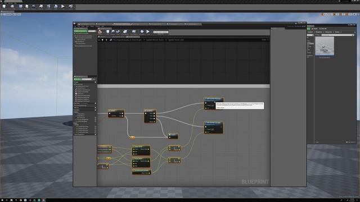Click graph navigate back arrow

(102, 40)
